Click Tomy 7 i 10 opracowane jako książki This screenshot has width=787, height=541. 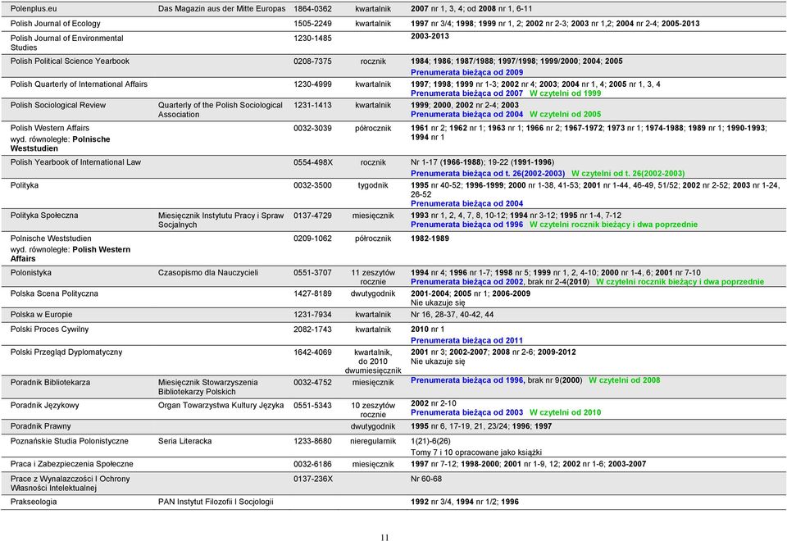(x=475, y=452)
